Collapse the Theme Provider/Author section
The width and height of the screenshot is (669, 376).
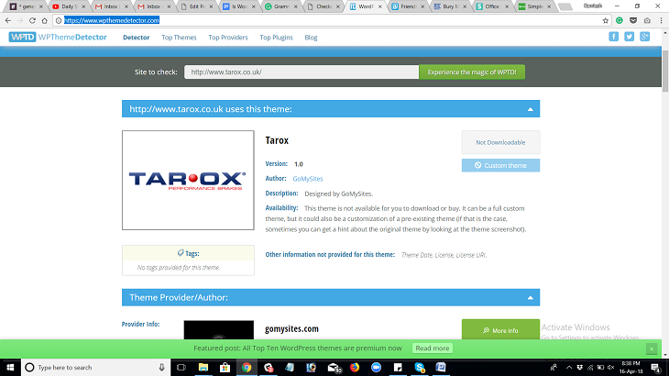530,297
